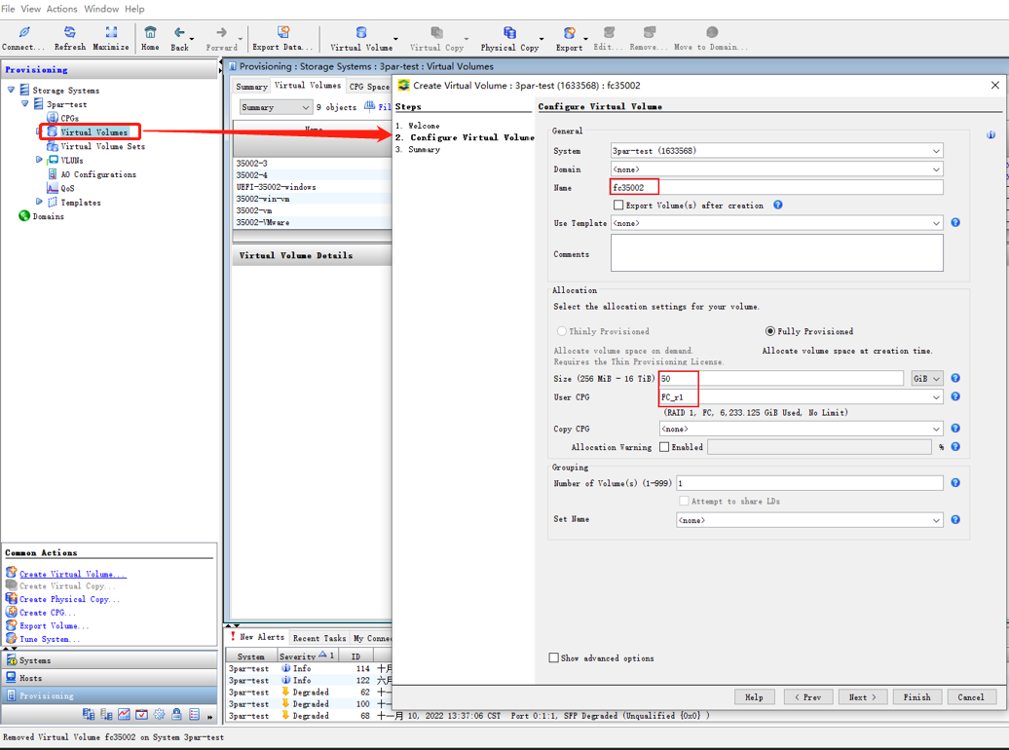This screenshot has width=1009, height=750.
Task: Go to Home via toolbar icon
Action: click(150, 32)
